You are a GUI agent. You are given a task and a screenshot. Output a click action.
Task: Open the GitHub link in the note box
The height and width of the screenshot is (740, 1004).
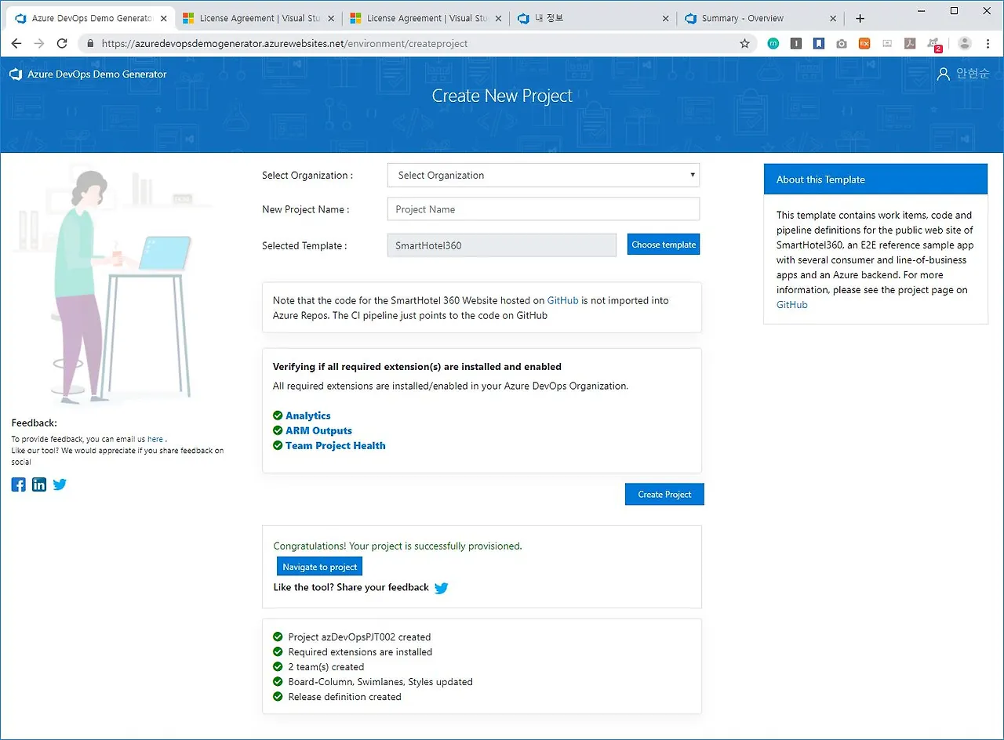click(x=563, y=300)
